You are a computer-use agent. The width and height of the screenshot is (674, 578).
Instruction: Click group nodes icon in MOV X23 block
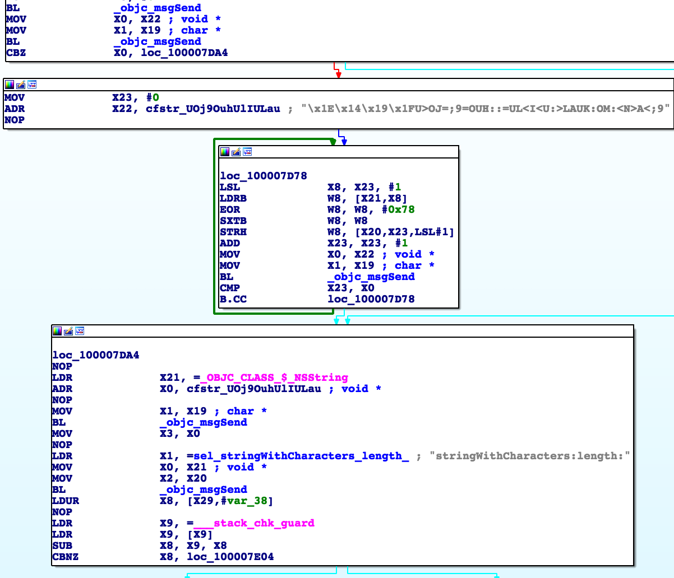click(x=32, y=85)
